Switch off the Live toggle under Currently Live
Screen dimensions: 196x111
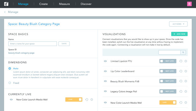pos(74,99)
